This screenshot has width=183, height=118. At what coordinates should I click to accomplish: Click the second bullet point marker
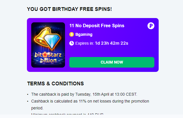coord(28,101)
